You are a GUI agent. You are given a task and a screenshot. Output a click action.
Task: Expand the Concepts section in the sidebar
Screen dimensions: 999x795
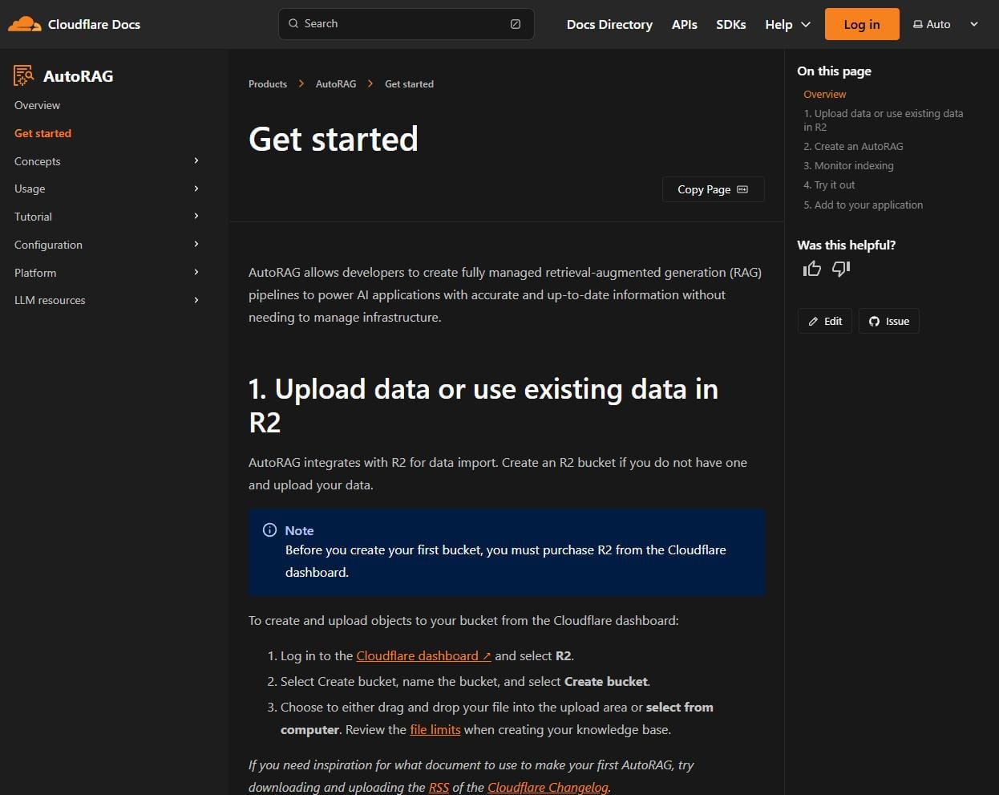coord(196,161)
